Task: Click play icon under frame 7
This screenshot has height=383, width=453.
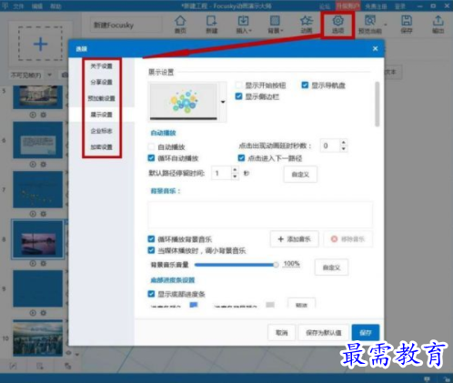Action: point(33,214)
